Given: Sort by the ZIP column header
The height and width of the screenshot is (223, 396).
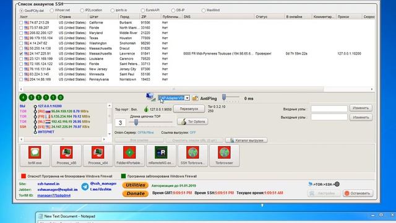Looking at the screenshot, I should click(150, 17).
